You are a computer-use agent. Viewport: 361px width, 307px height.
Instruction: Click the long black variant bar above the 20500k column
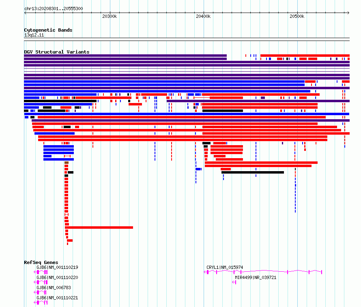pos(253,172)
